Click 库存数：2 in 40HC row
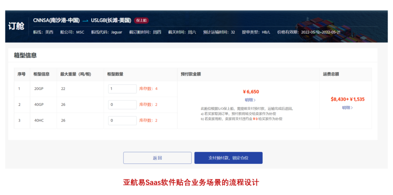The width and height of the screenshot is (393, 195). point(148,121)
